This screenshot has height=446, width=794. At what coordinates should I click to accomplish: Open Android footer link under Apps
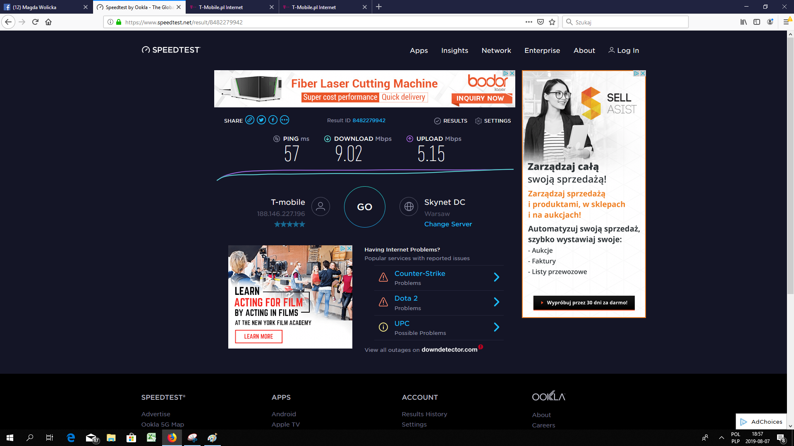(x=284, y=414)
